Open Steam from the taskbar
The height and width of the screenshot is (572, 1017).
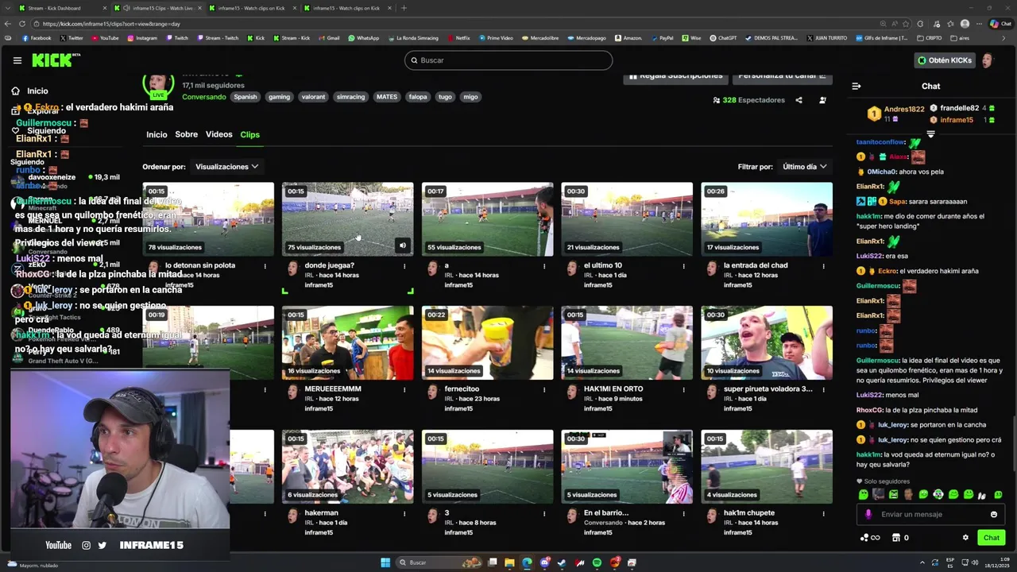click(x=563, y=562)
